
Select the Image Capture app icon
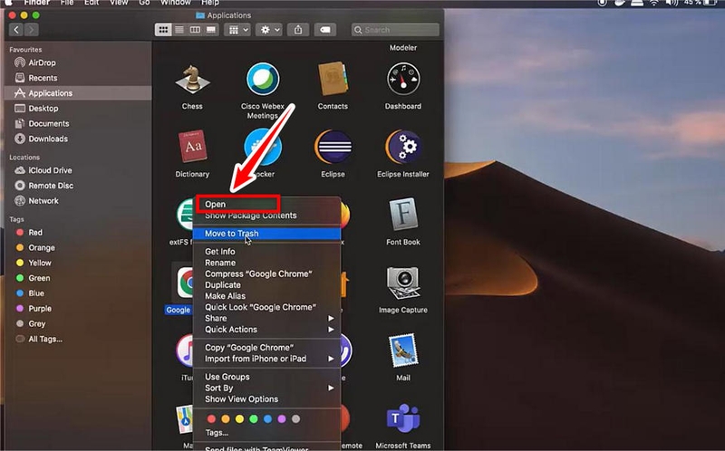click(x=403, y=283)
